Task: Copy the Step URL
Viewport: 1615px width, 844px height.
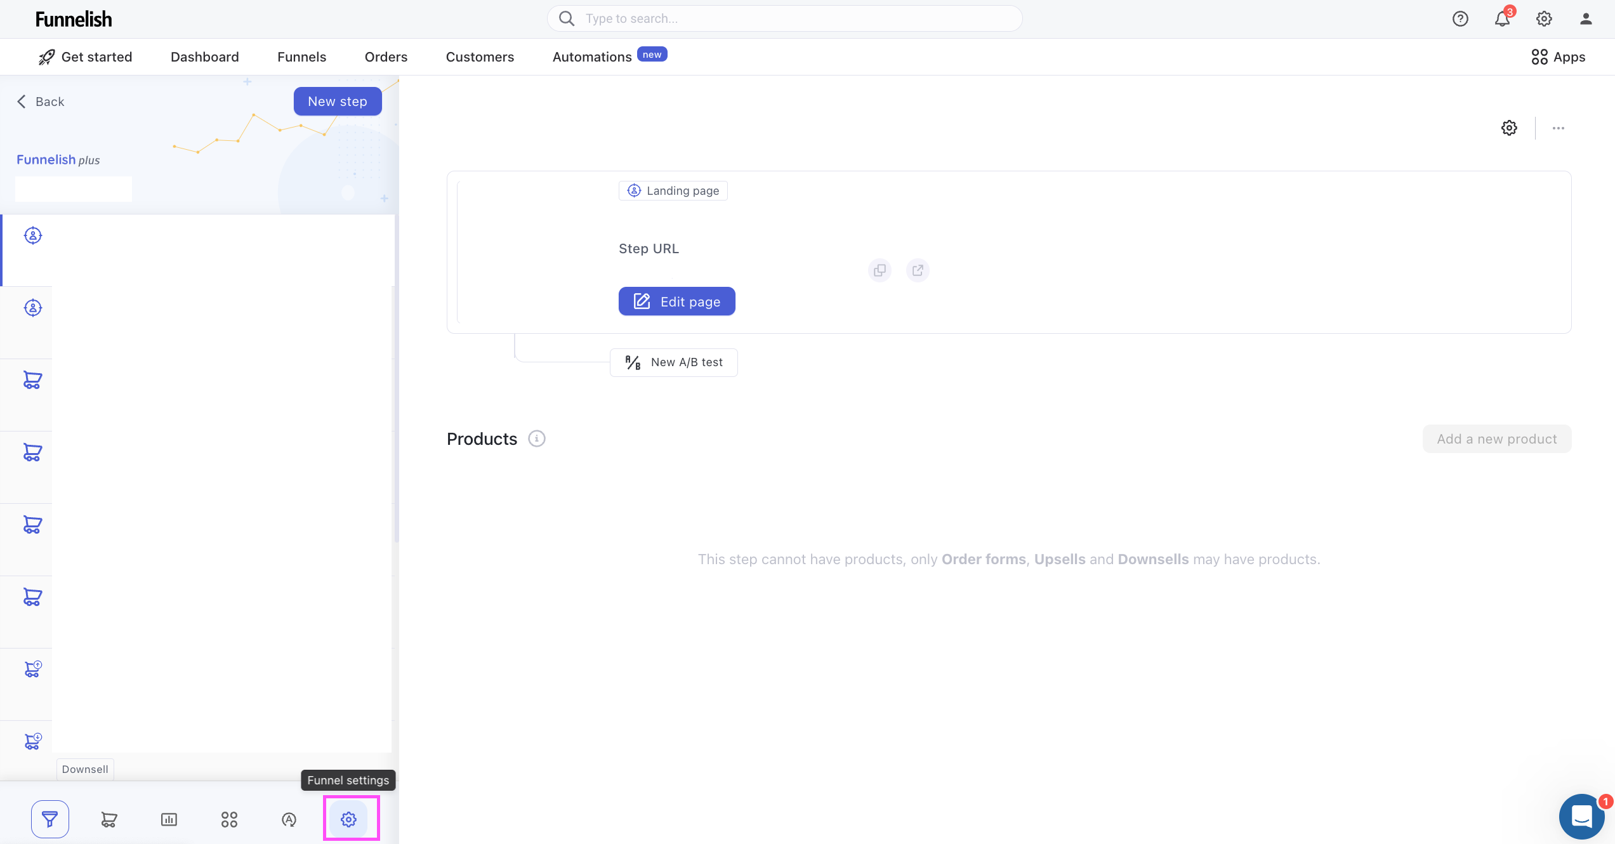Action: pos(880,270)
